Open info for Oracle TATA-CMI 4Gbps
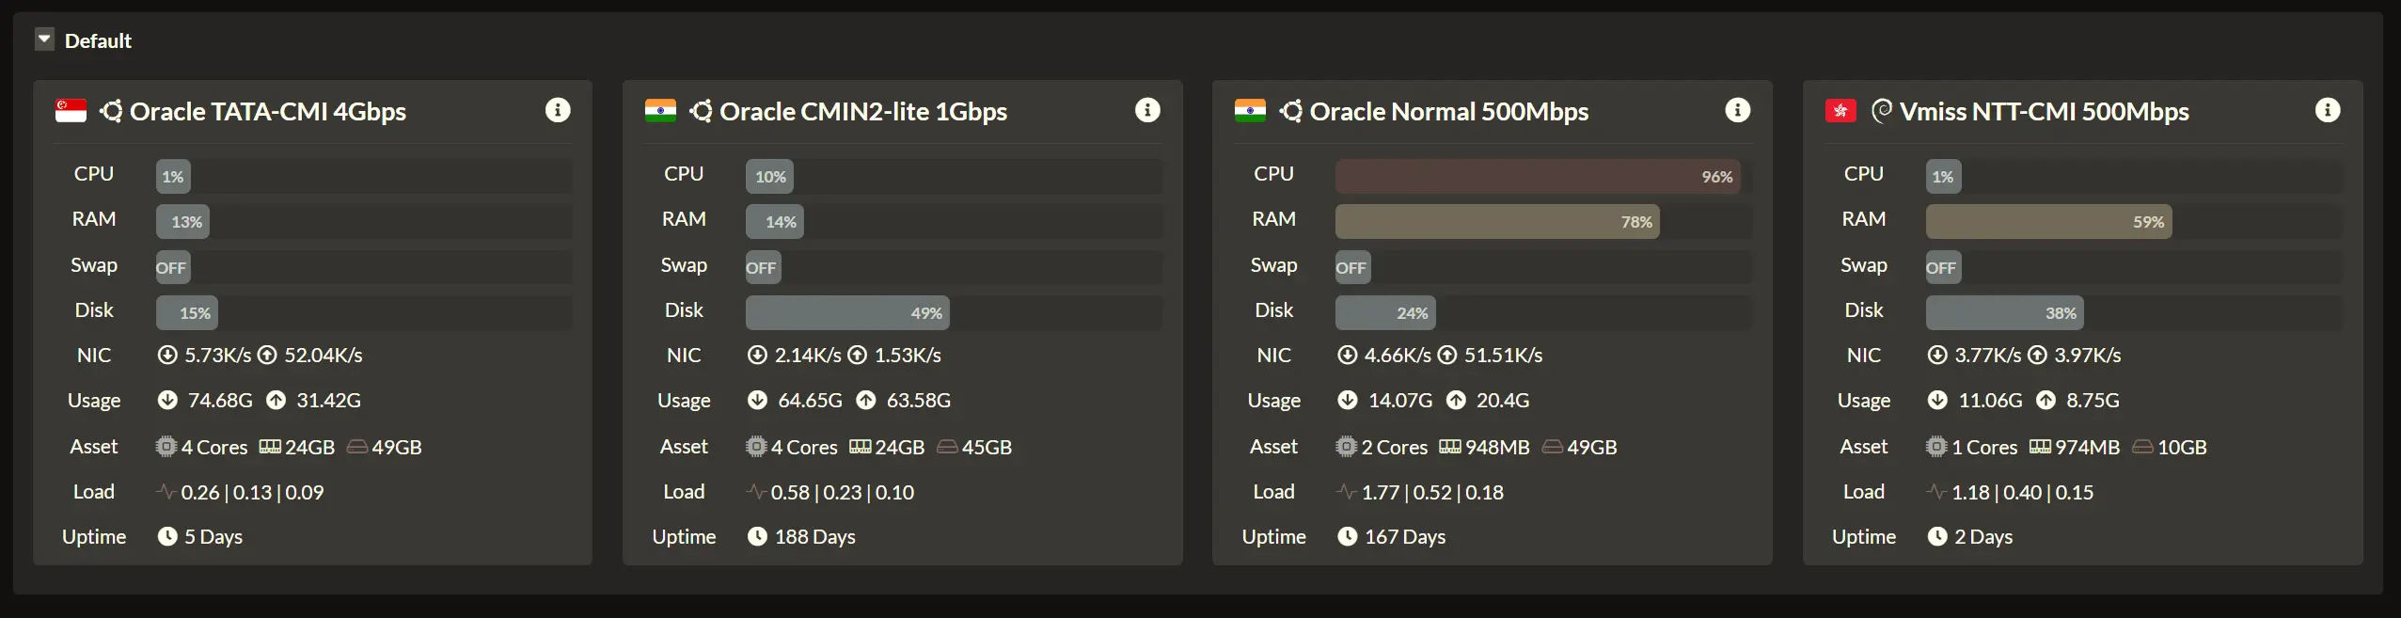The width and height of the screenshot is (2401, 618). point(558,110)
